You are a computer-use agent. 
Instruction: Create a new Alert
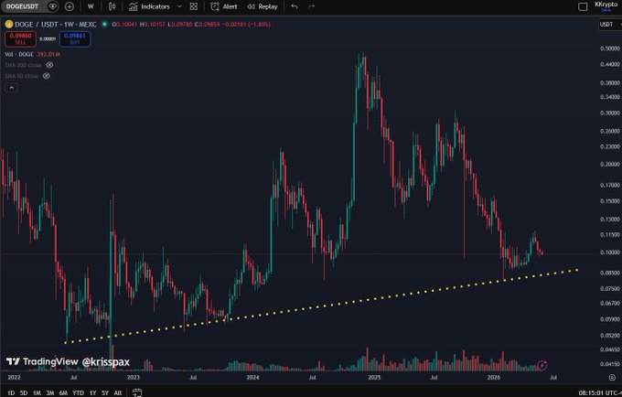click(x=224, y=6)
